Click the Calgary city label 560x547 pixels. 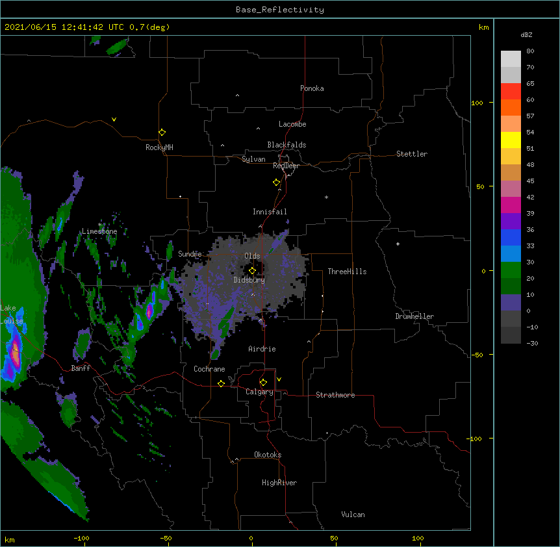click(x=259, y=392)
